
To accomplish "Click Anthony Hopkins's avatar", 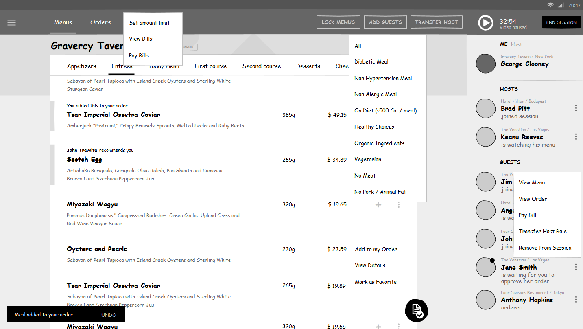I will click(x=486, y=300).
